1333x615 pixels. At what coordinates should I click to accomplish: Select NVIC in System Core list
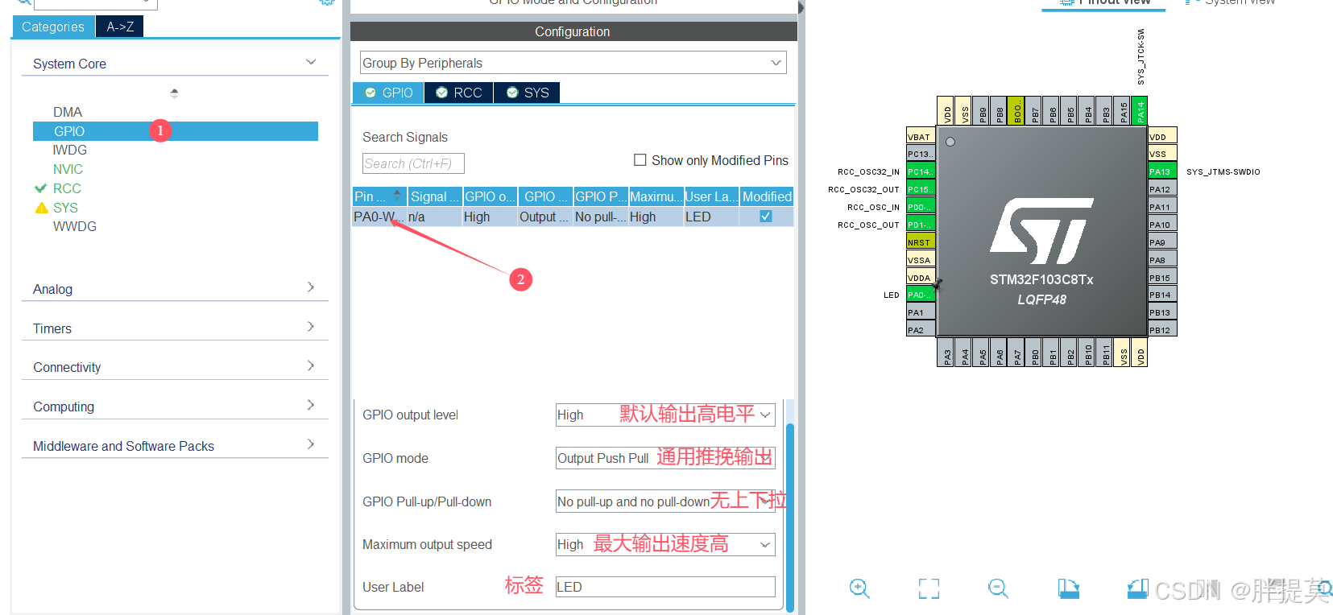[68, 169]
